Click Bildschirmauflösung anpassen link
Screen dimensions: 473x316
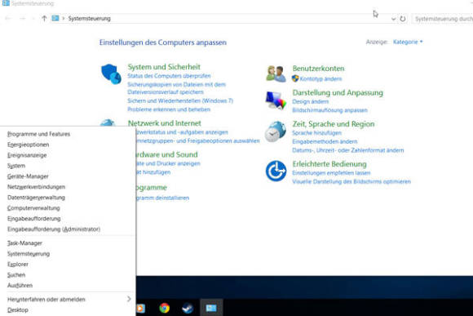pos(329,110)
